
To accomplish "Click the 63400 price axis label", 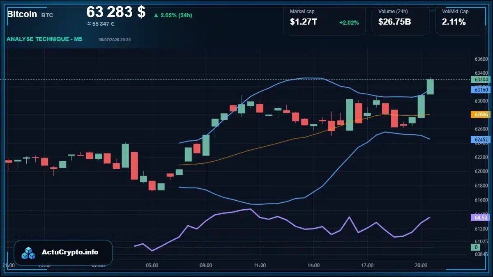I will pos(481,73).
